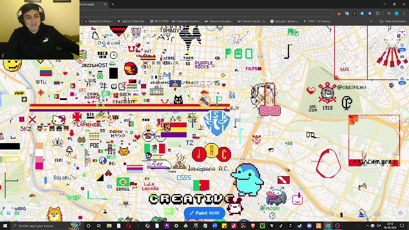The height and width of the screenshot is (230, 409).
Task: Open Opera browser from taskbar
Action: click(128, 226)
